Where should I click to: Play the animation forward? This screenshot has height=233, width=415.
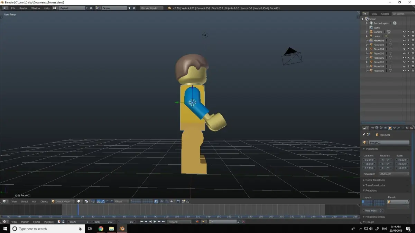[x=155, y=222]
